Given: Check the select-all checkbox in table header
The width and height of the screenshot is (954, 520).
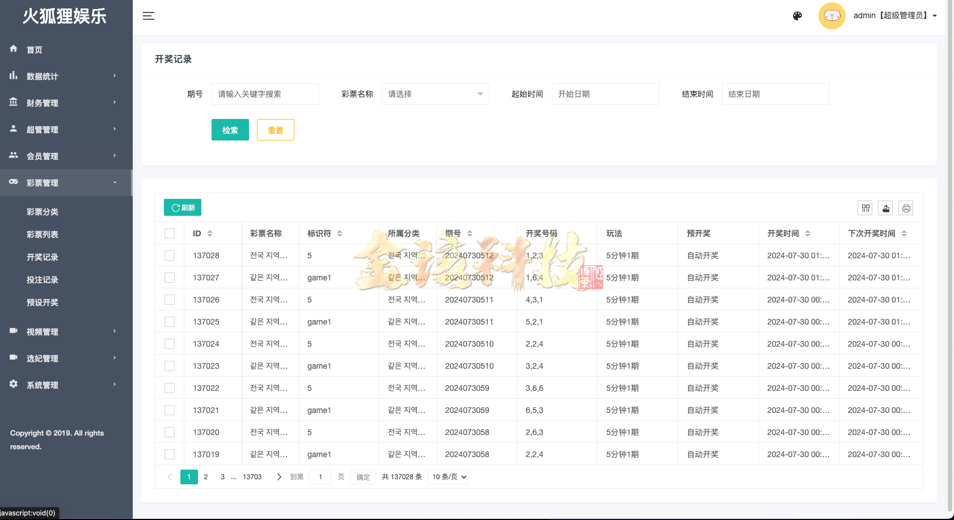Looking at the screenshot, I should [x=170, y=233].
